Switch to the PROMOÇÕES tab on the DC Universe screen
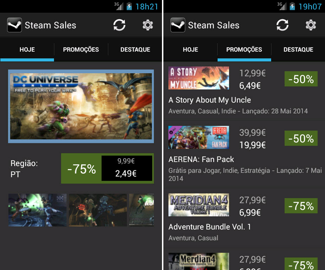This screenshot has height=270, width=325. point(81,50)
